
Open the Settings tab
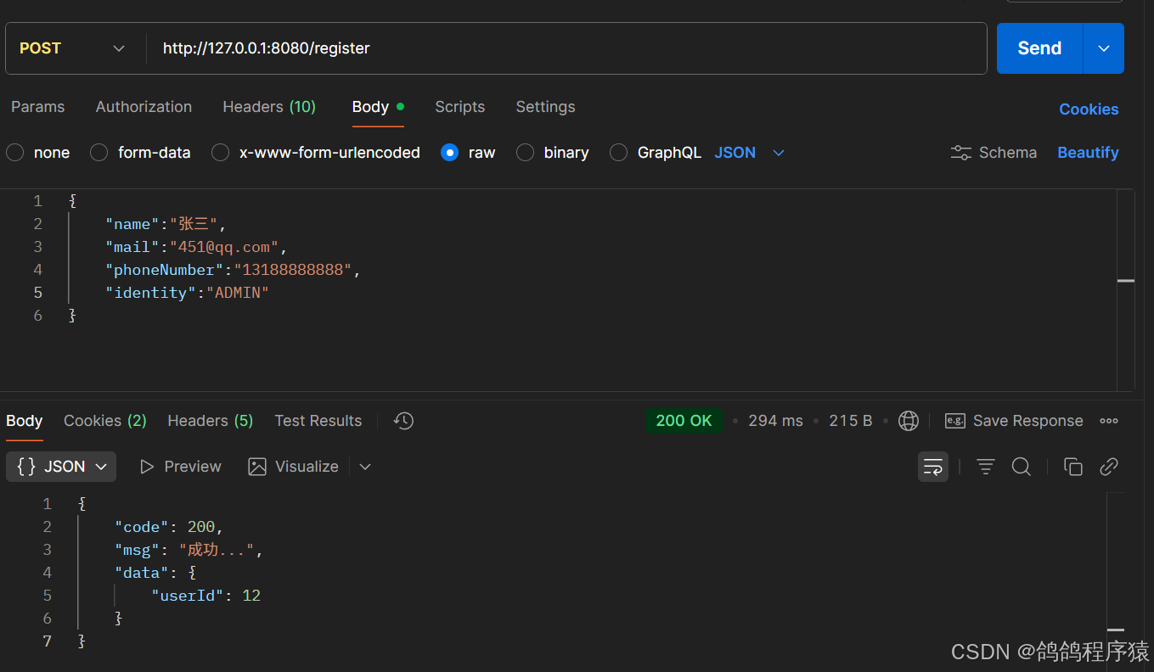545,107
